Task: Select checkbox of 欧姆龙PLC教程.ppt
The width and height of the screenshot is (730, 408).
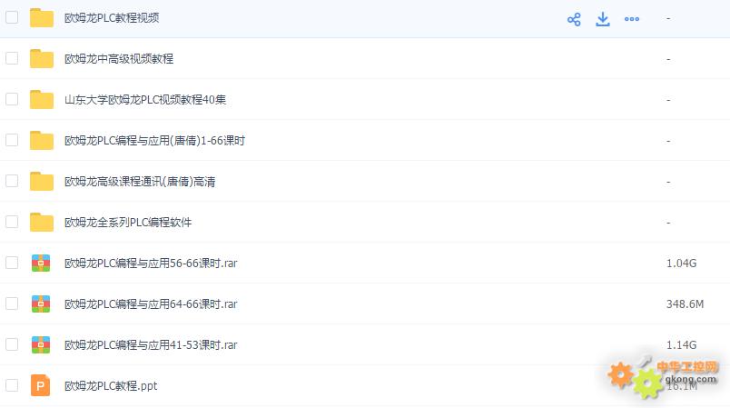Action: tap(12, 385)
